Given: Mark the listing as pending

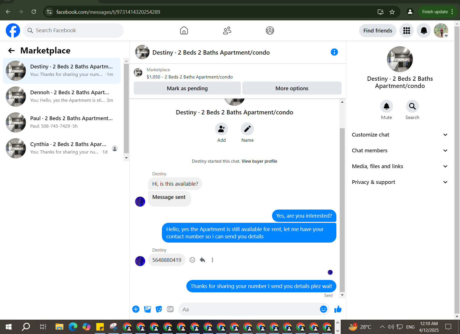Looking at the screenshot, I should pos(187,88).
